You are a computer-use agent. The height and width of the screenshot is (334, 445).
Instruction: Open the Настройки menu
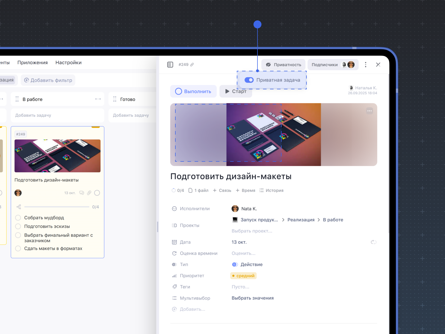68,63
